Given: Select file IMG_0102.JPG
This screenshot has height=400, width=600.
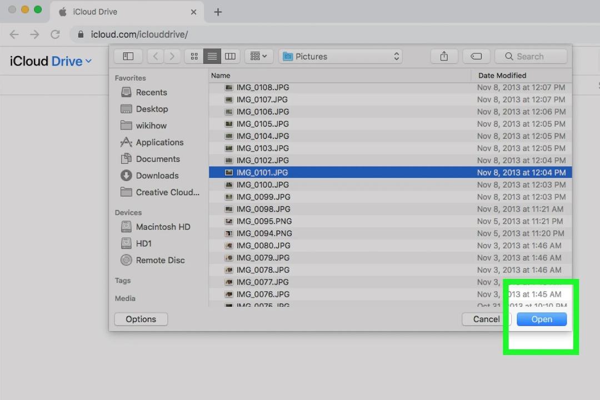Looking at the screenshot, I should point(391,161).
